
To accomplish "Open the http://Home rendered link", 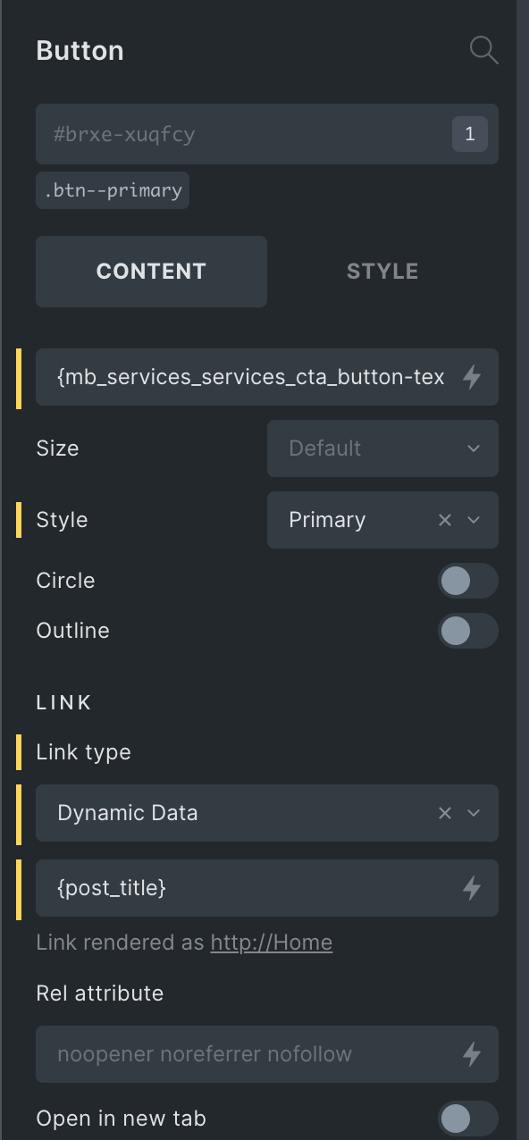I will tap(272, 943).
